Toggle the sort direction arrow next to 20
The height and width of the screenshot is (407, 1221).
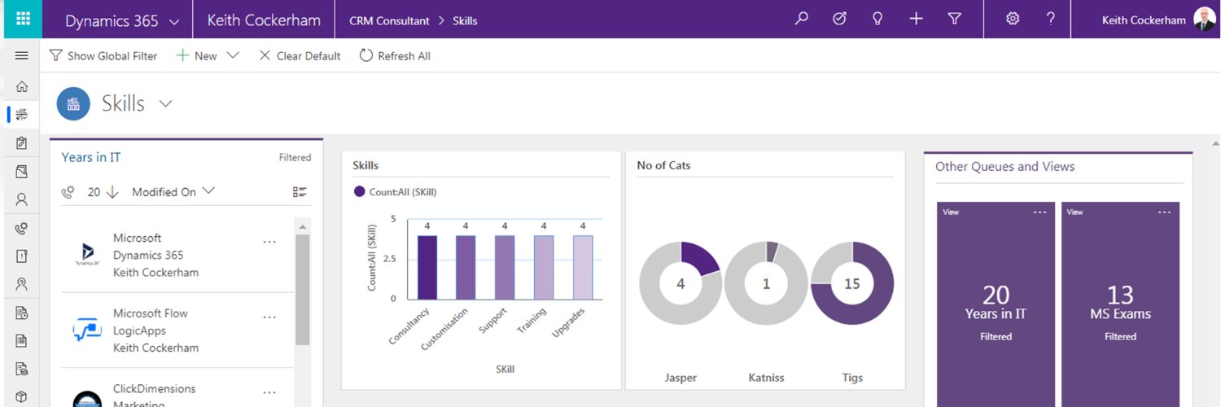pos(112,192)
